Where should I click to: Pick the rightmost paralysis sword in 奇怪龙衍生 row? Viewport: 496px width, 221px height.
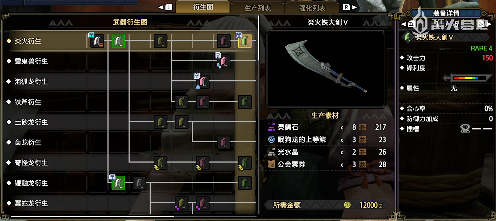click(245, 163)
